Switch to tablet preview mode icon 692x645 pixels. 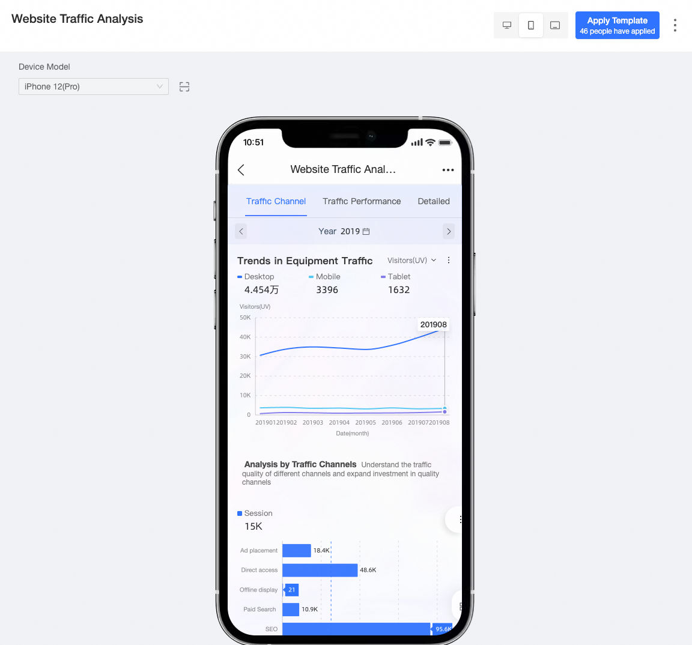click(555, 25)
